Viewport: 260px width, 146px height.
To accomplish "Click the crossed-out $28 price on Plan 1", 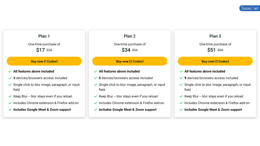I will click(x=49, y=50).
